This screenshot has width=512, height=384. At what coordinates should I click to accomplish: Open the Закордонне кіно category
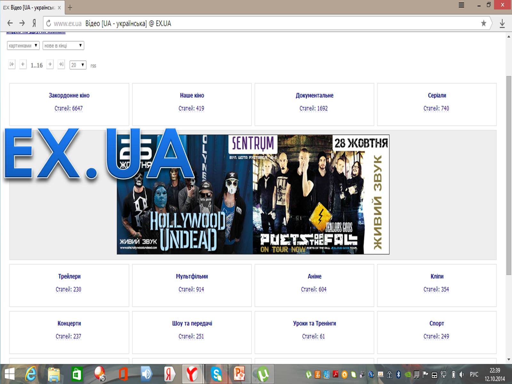69,95
